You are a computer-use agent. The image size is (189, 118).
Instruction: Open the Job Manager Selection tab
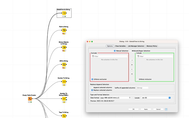pyautogui.click(x=136, y=46)
